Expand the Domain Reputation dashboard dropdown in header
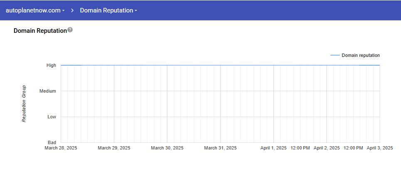Viewport: 401px width, 169px height. point(108,10)
